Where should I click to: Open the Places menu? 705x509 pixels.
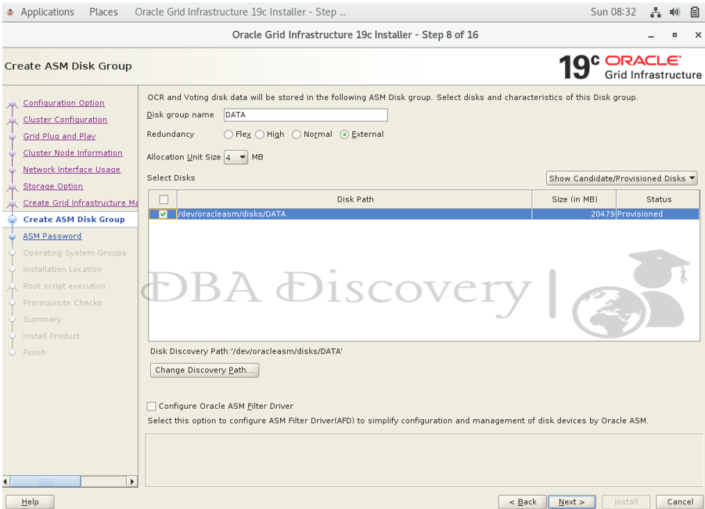[103, 13]
